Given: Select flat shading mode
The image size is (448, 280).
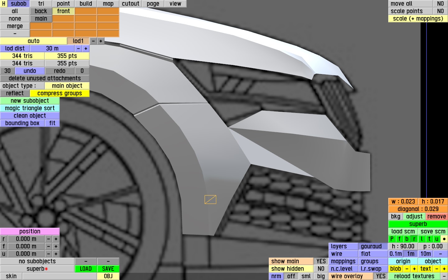Looking at the screenshot, I should coord(373,254).
